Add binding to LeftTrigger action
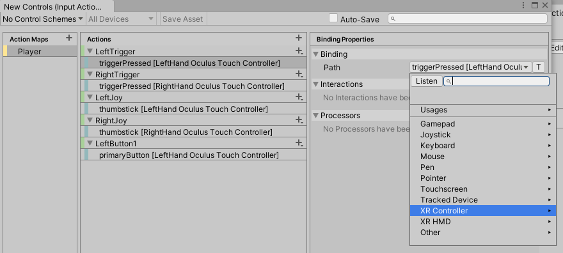 299,51
